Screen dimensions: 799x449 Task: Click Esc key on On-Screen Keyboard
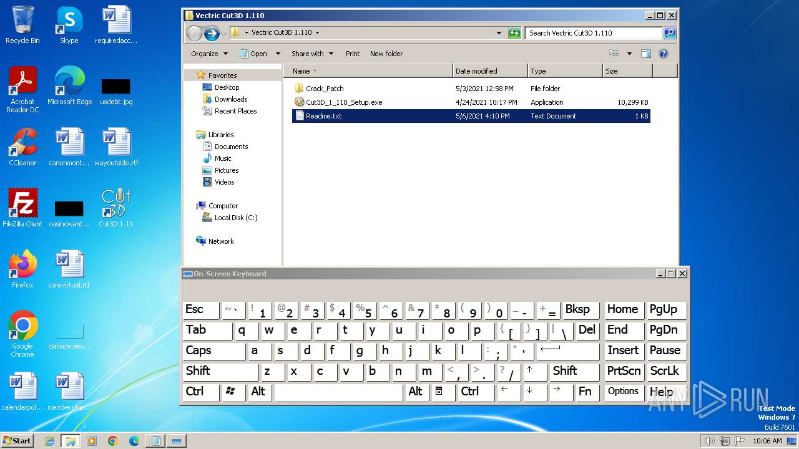(201, 310)
